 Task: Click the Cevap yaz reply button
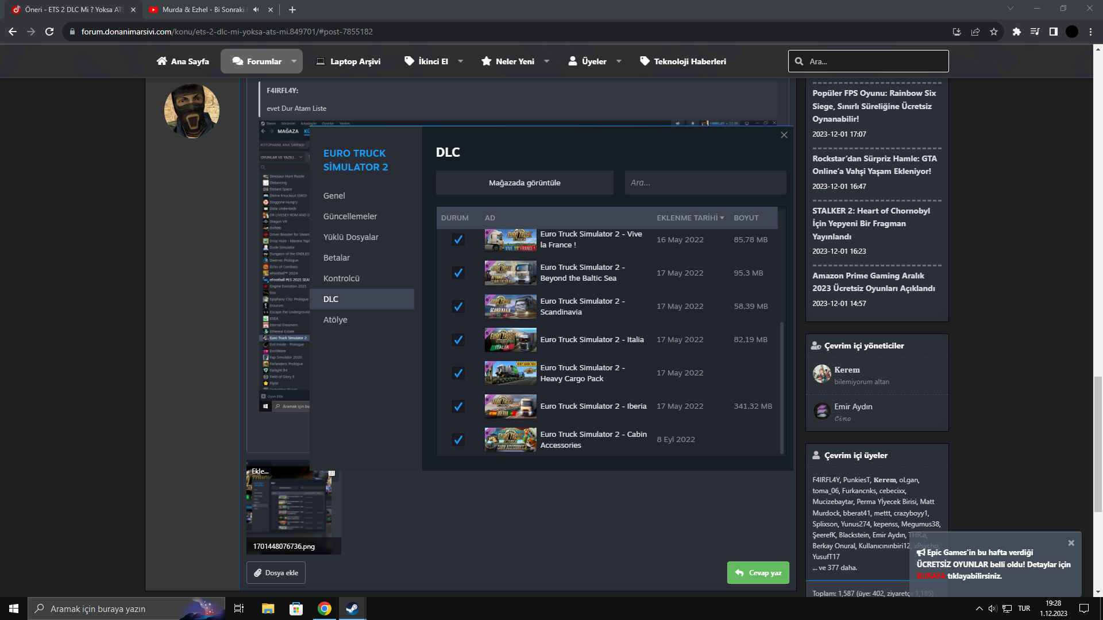click(758, 572)
